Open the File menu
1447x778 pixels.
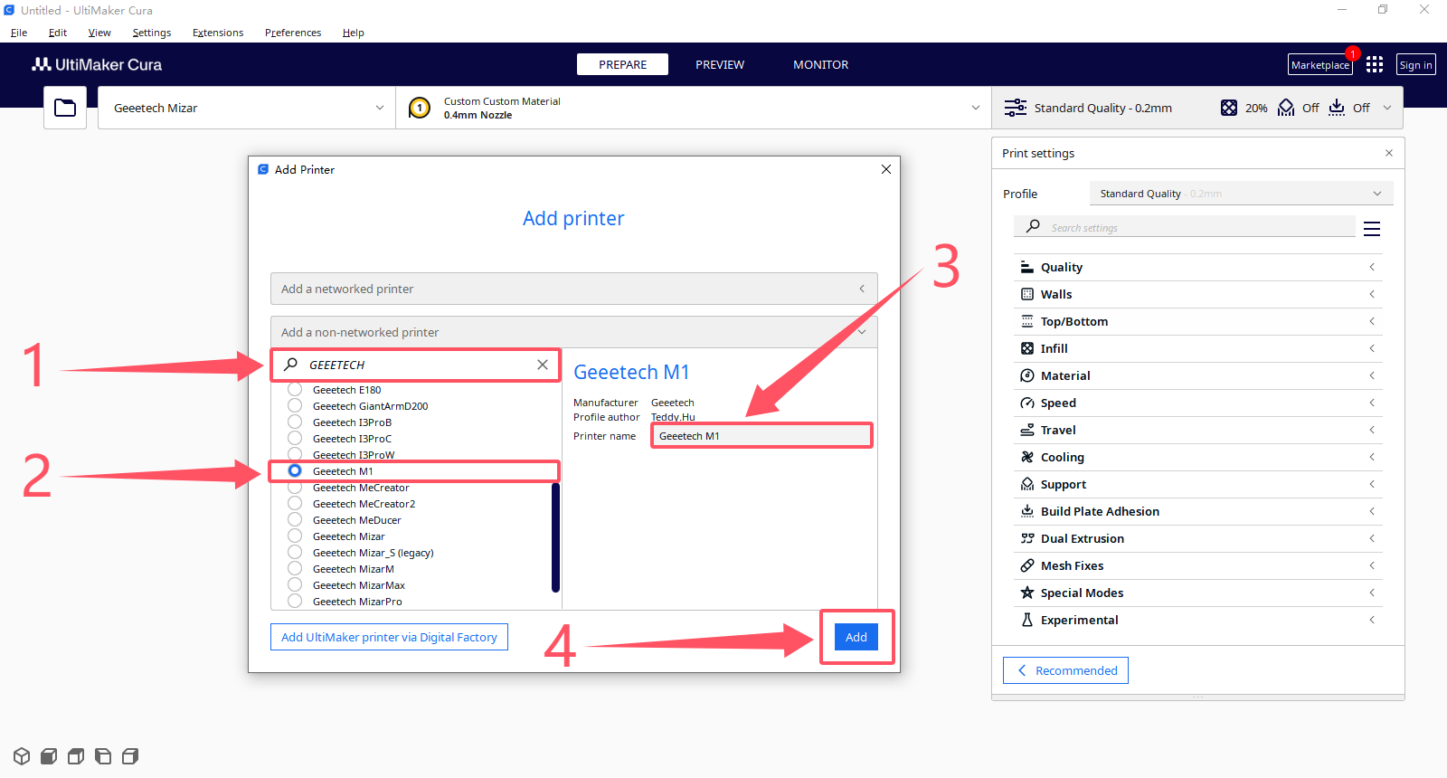(19, 33)
